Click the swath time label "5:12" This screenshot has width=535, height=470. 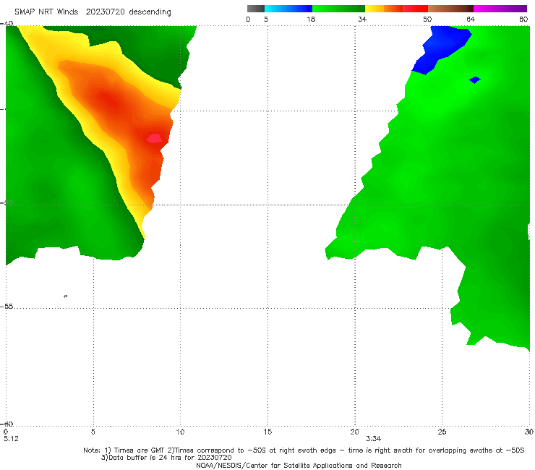(x=11, y=439)
